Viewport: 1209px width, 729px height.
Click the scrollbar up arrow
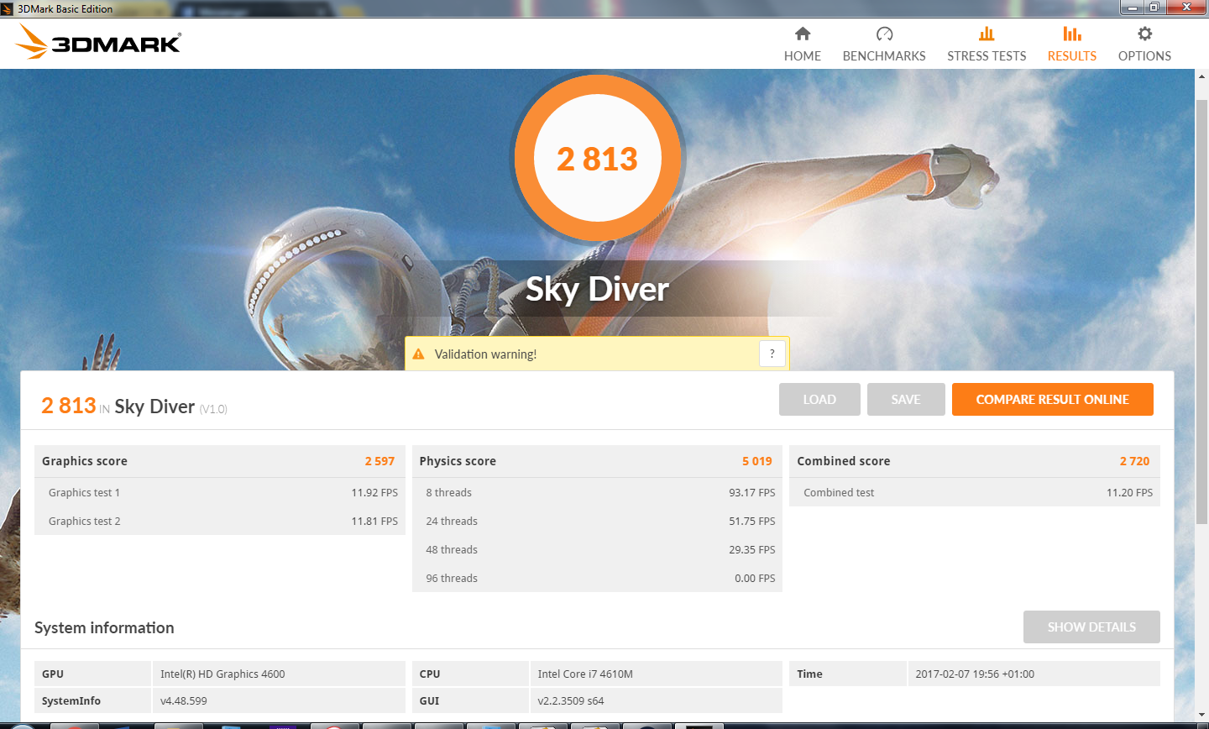[1201, 76]
